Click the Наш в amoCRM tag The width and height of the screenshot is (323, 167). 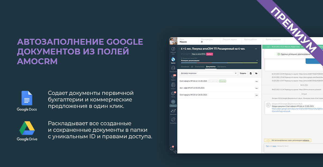(198, 54)
